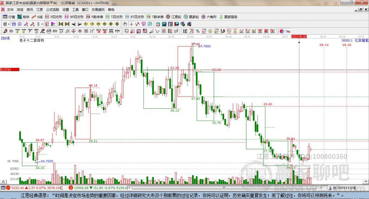Image resolution: width=369 pixels, height=199 pixels.
Task: Click the red-blue sphere icon
Action: point(282,31)
